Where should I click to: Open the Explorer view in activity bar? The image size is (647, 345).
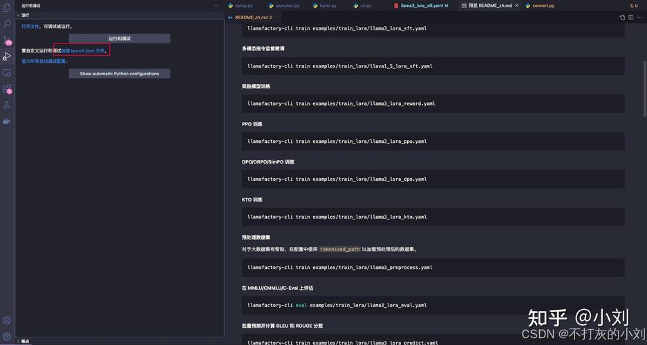7,8
